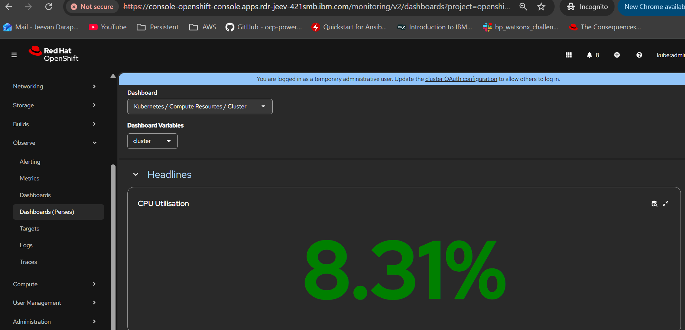
Task: Follow cluster OAuth configuration link
Action: (461, 79)
